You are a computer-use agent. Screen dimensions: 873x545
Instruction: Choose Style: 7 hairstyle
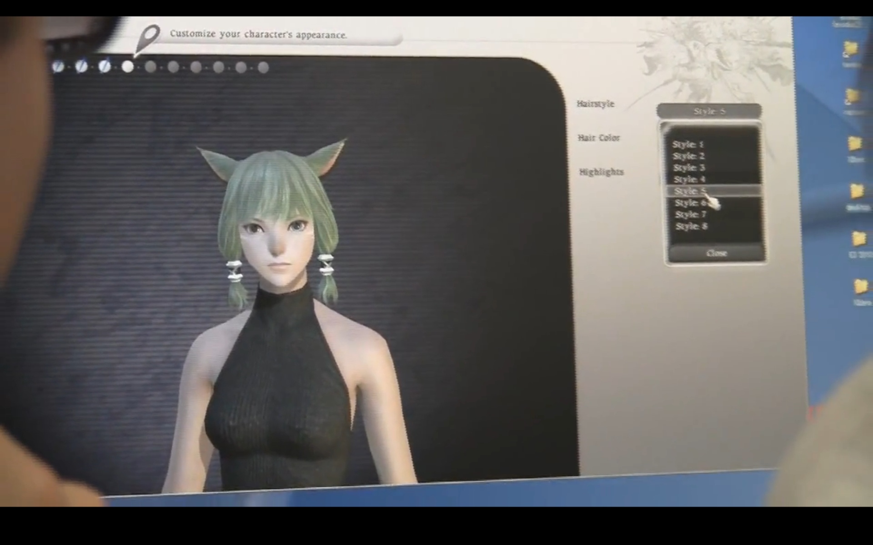(691, 214)
